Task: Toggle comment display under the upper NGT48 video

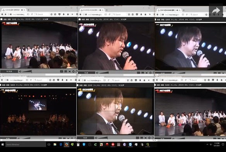Action: 62,71
